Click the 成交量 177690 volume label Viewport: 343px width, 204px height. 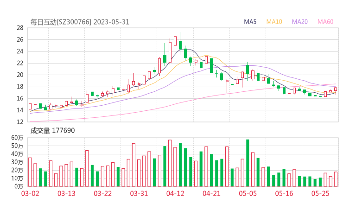pyautogui.click(x=52, y=131)
